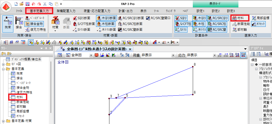This screenshot has width=272, height=124.
Task: Expand the モデル図 tree folder
Action: (3, 64)
